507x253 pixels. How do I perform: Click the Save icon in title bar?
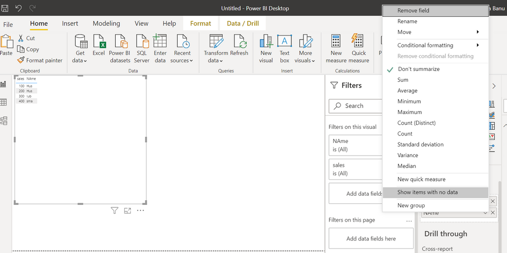[4, 8]
